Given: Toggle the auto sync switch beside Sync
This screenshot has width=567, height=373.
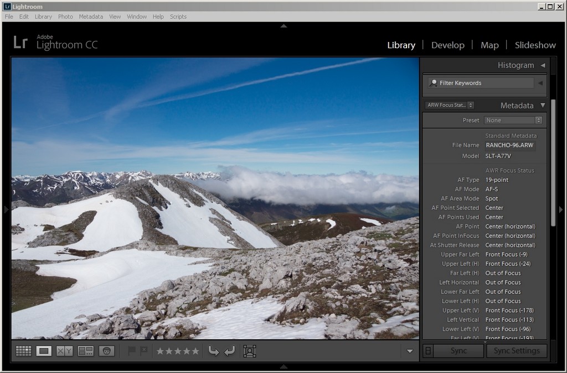Looking at the screenshot, I should point(428,351).
